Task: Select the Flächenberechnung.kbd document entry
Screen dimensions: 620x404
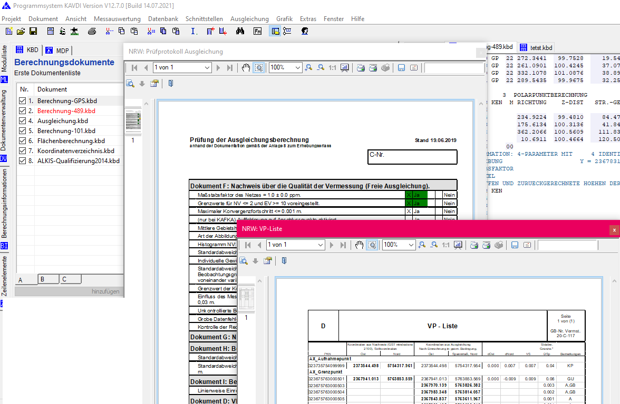Action: click(71, 141)
